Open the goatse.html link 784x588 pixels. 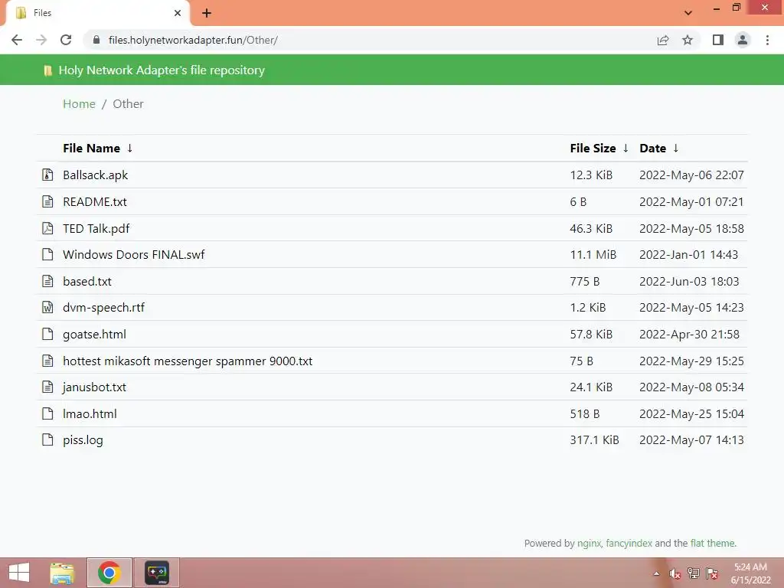[x=94, y=334]
